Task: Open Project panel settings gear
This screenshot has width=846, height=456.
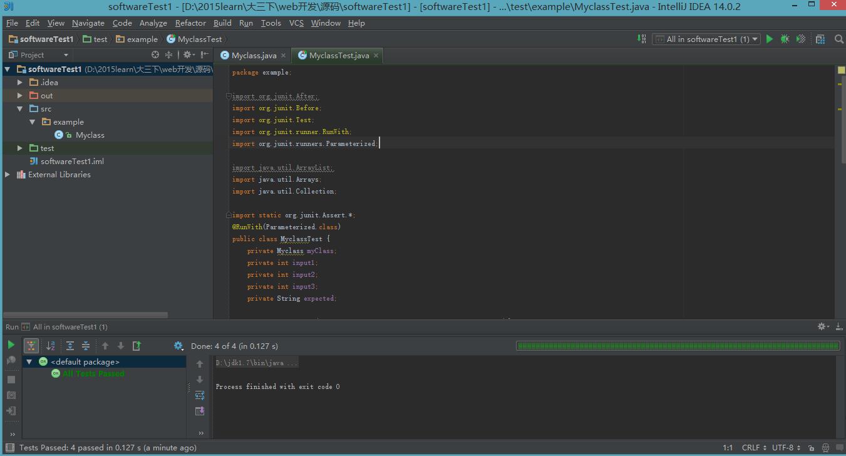Action: pyautogui.click(x=188, y=55)
